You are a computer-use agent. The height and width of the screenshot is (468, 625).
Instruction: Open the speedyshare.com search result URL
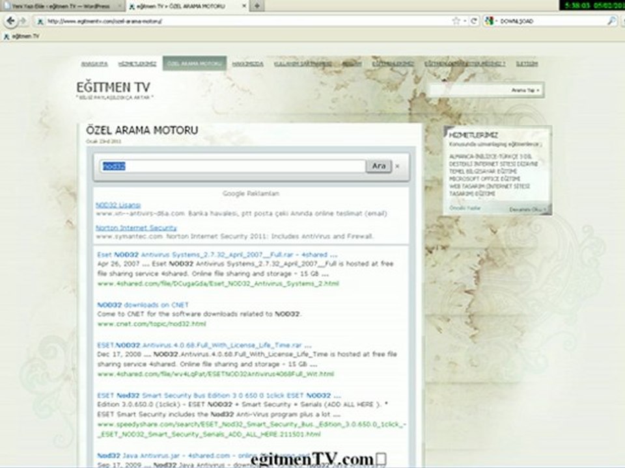[x=252, y=430]
